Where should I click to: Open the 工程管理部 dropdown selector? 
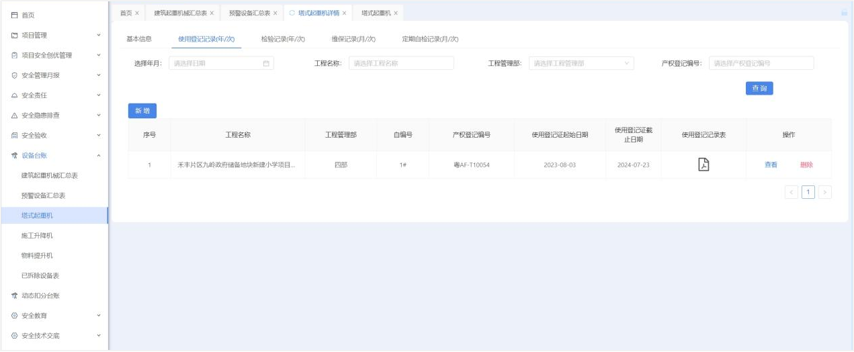pyautogui.click(x=581, y=63)
